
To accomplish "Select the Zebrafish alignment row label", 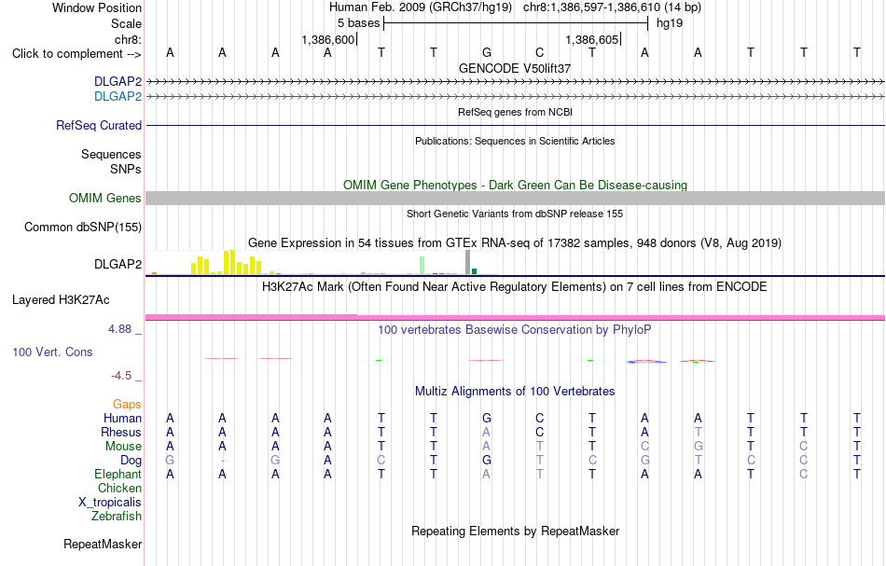I will [x=117, y=516].
